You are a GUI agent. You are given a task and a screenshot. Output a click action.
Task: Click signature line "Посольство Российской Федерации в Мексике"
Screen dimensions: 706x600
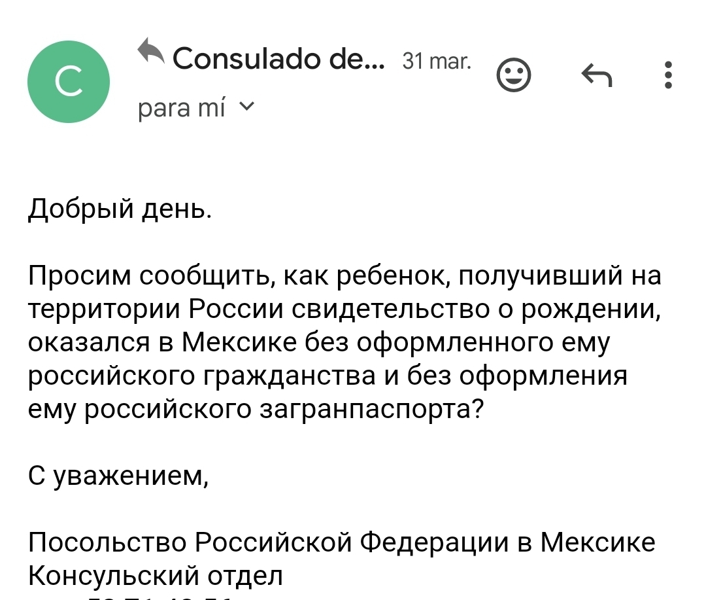pyautogui.click(x=341, y=542)
